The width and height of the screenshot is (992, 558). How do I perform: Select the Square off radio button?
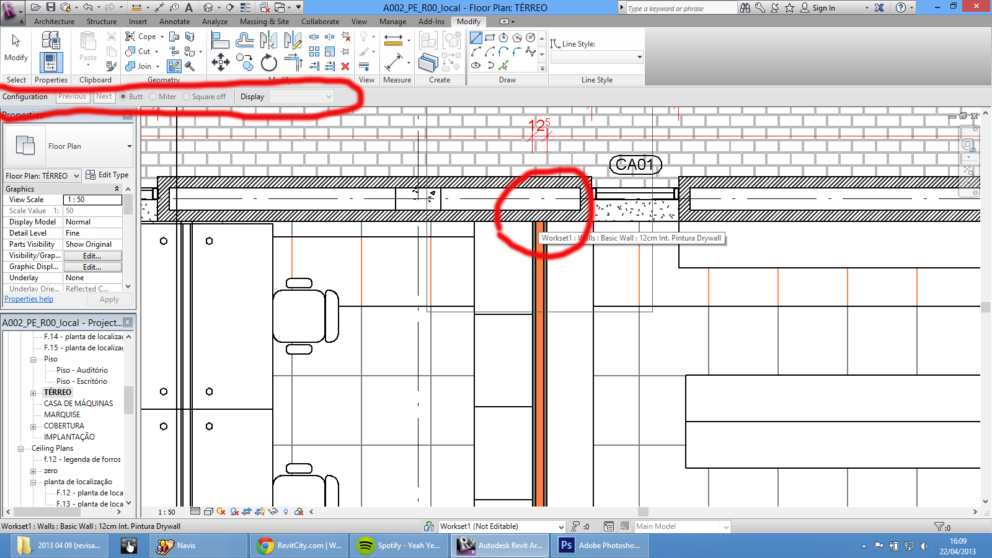pos(186,97)
